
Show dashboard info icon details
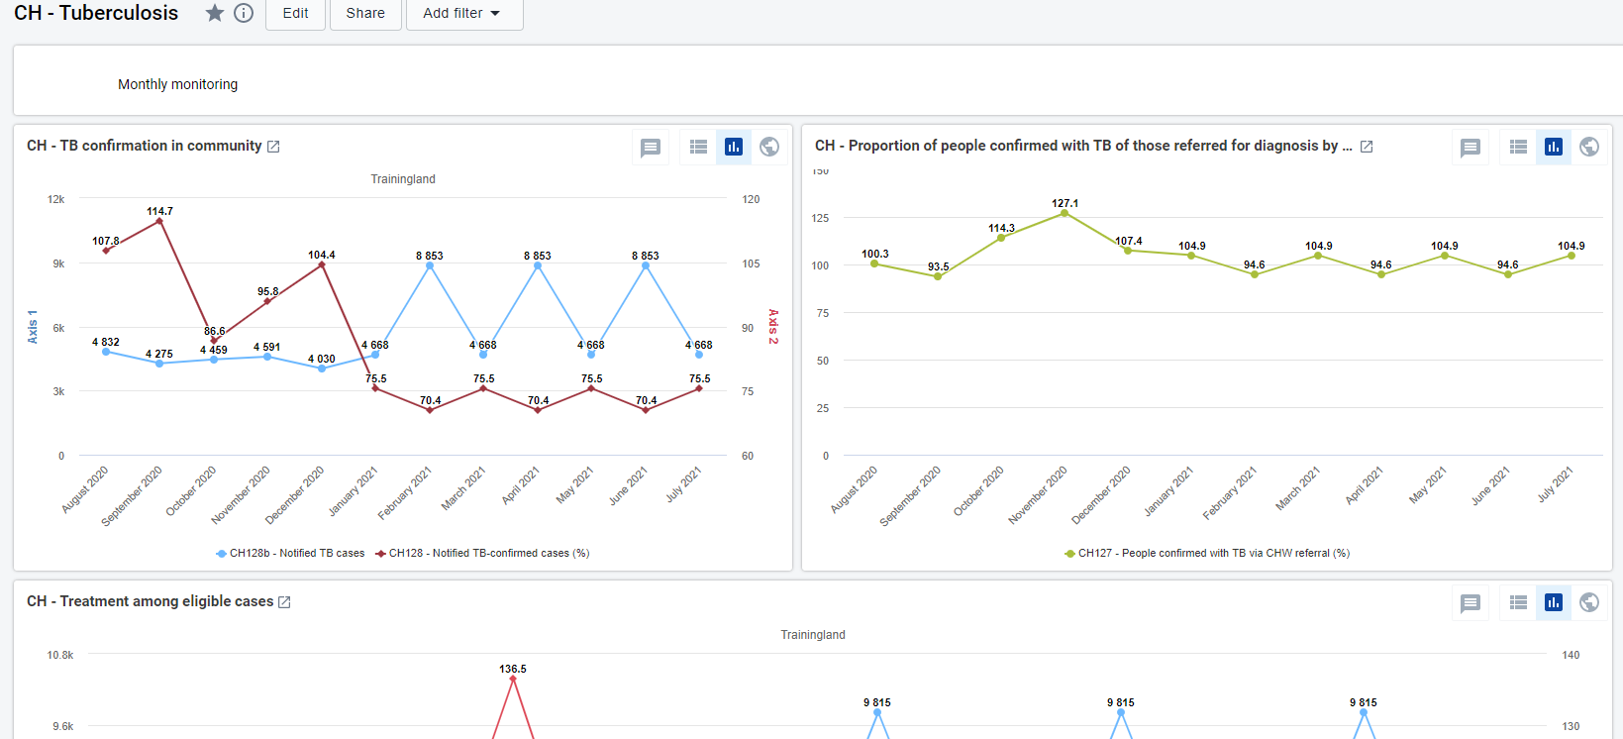(244, 13)
